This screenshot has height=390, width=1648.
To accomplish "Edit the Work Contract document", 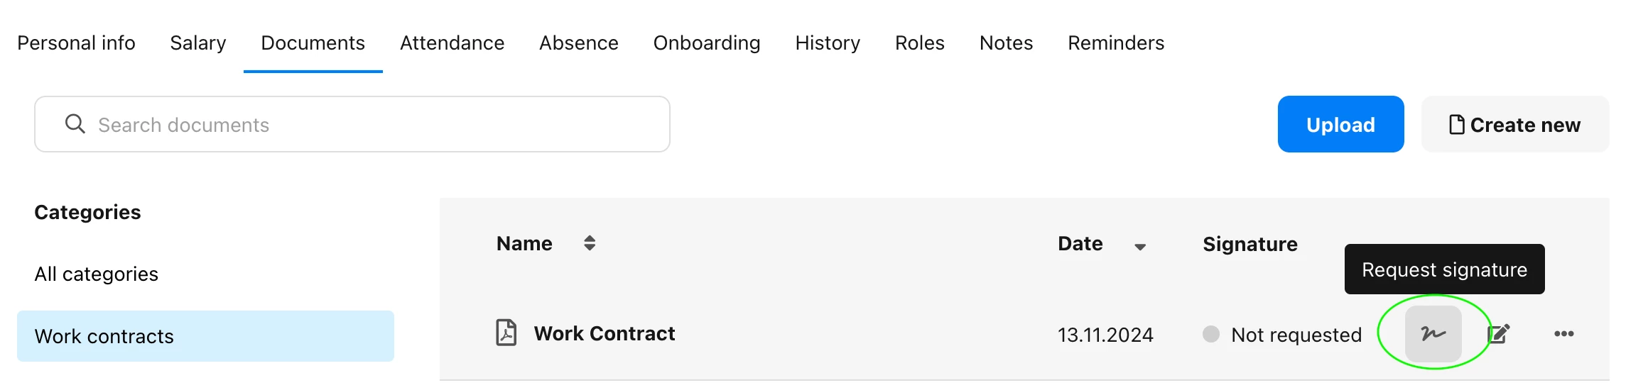I will tap(1499, 333).
